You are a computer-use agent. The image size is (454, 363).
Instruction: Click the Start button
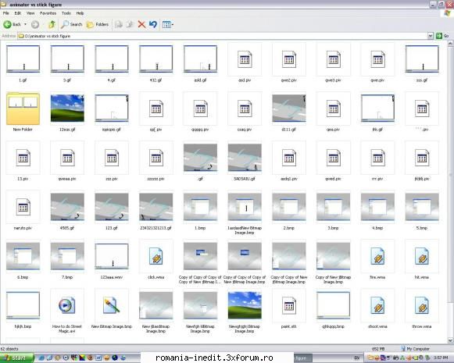(16, 358)
